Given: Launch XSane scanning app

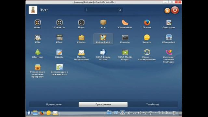Looking at the screenshot, I should tap(147, 55).
